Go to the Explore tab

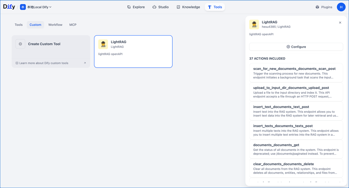click(x=136, y=7)
